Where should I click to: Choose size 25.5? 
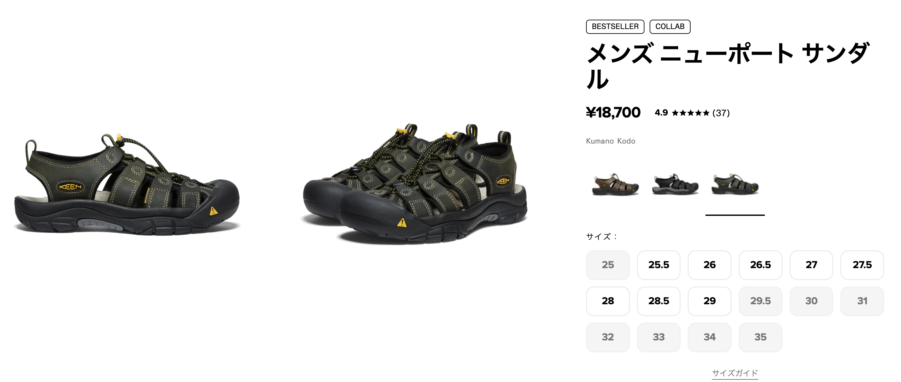coord(659,265)
